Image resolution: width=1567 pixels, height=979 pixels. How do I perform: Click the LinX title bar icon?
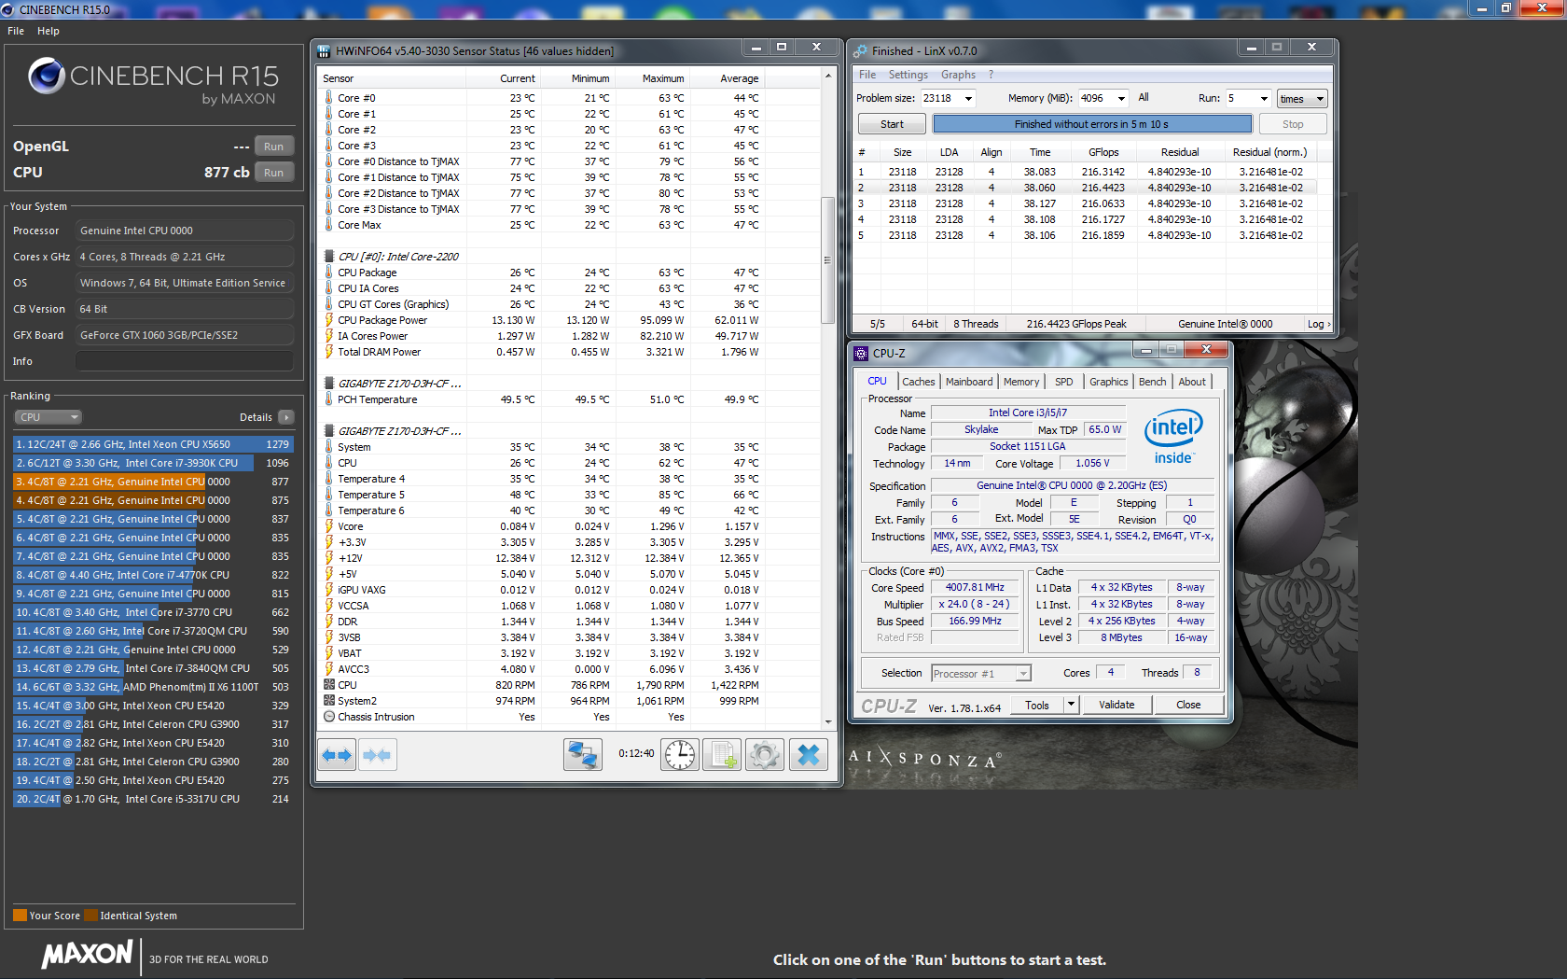[860, 51]
